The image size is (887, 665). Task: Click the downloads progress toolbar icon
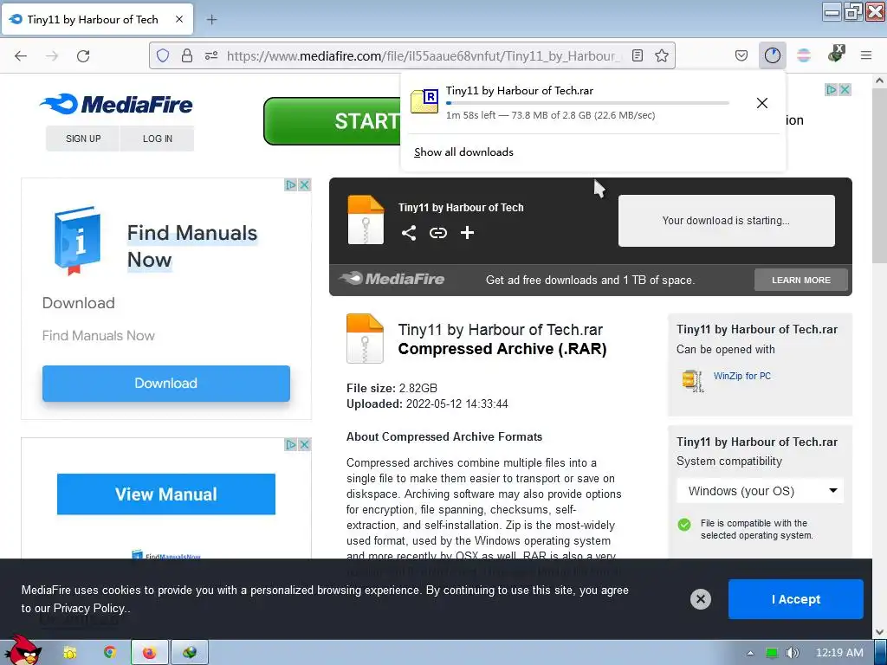pyautogui.click(x=772, y=55)
